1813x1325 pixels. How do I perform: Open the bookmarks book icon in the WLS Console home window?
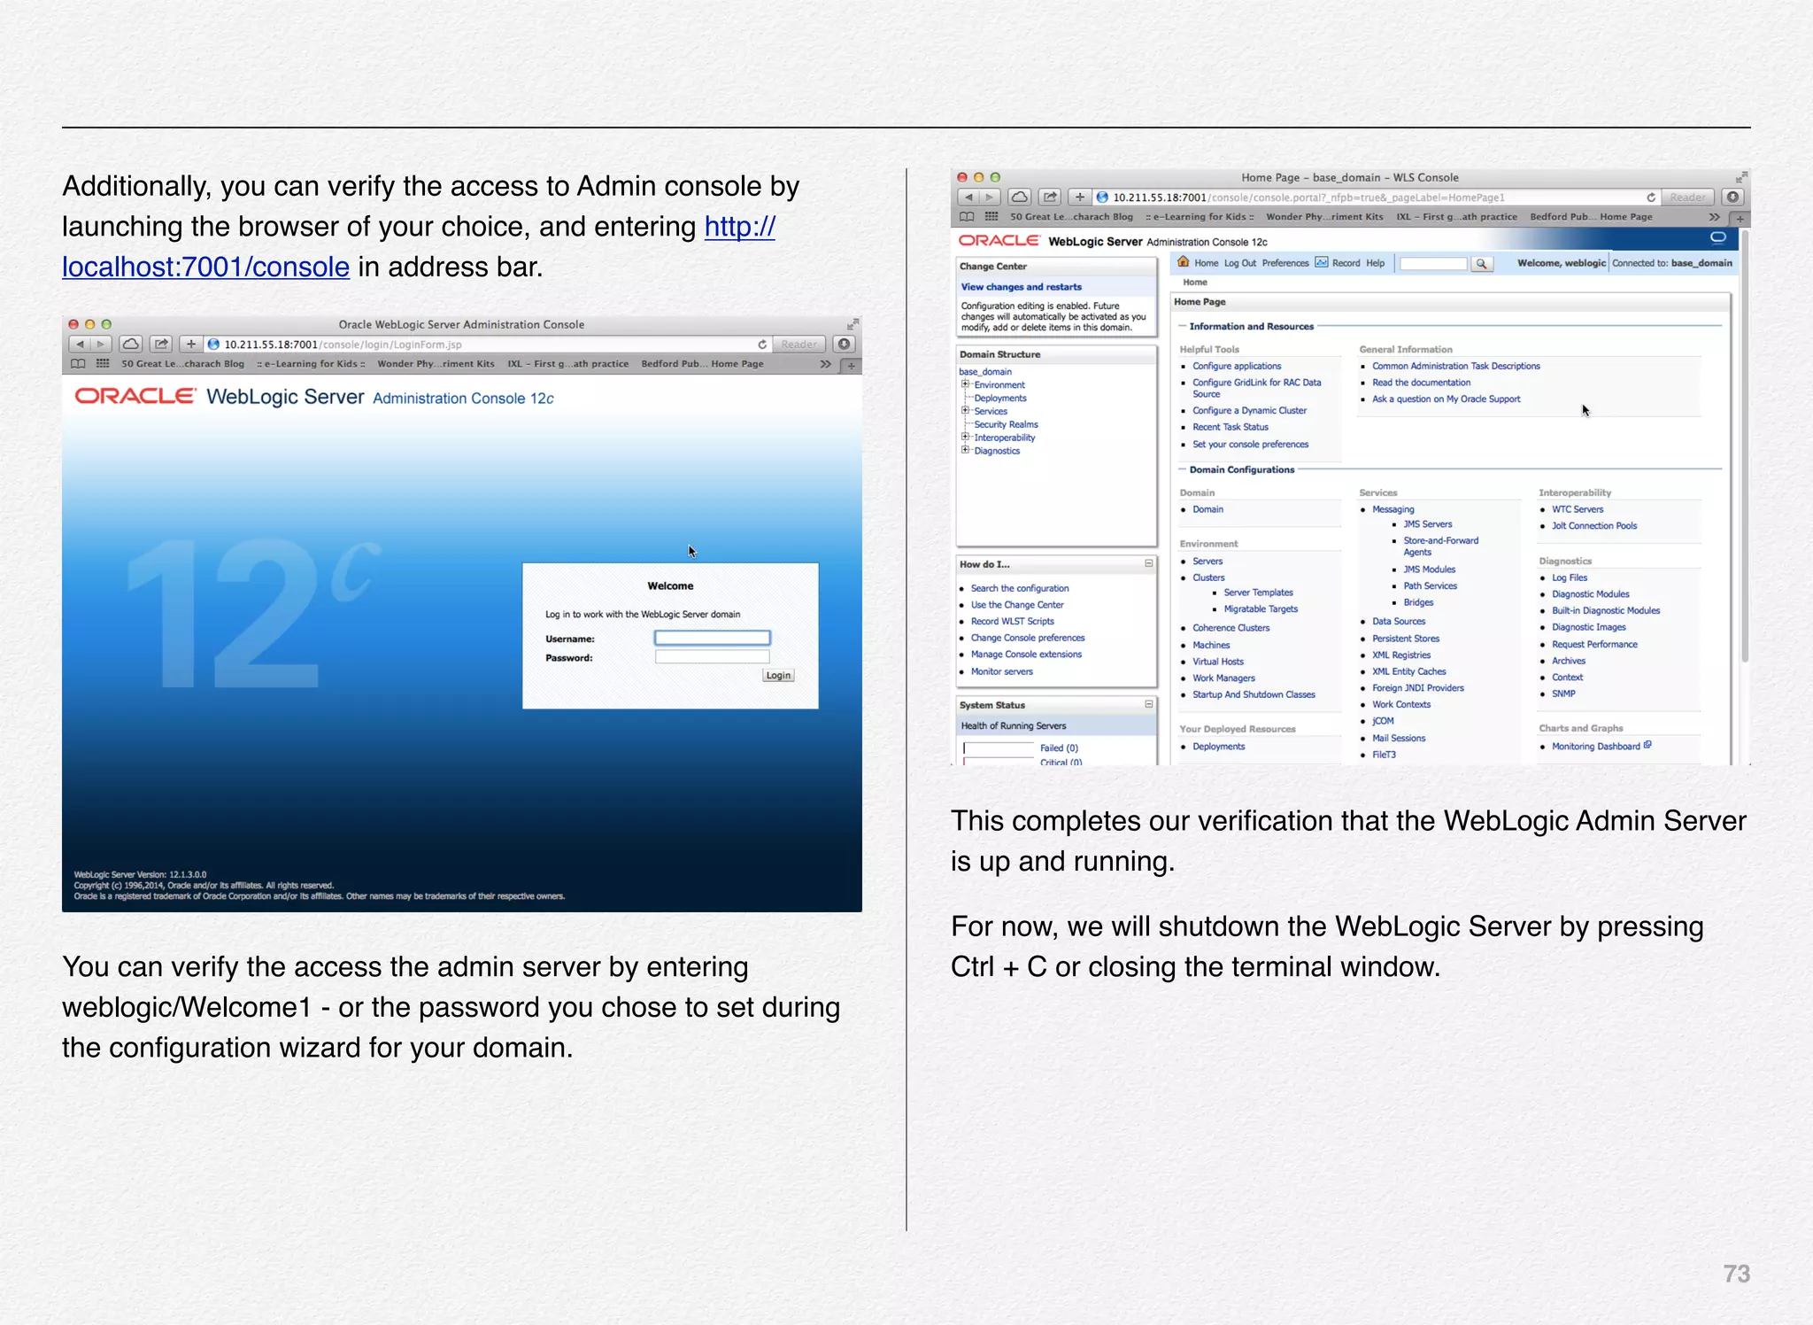pos(967,217)
